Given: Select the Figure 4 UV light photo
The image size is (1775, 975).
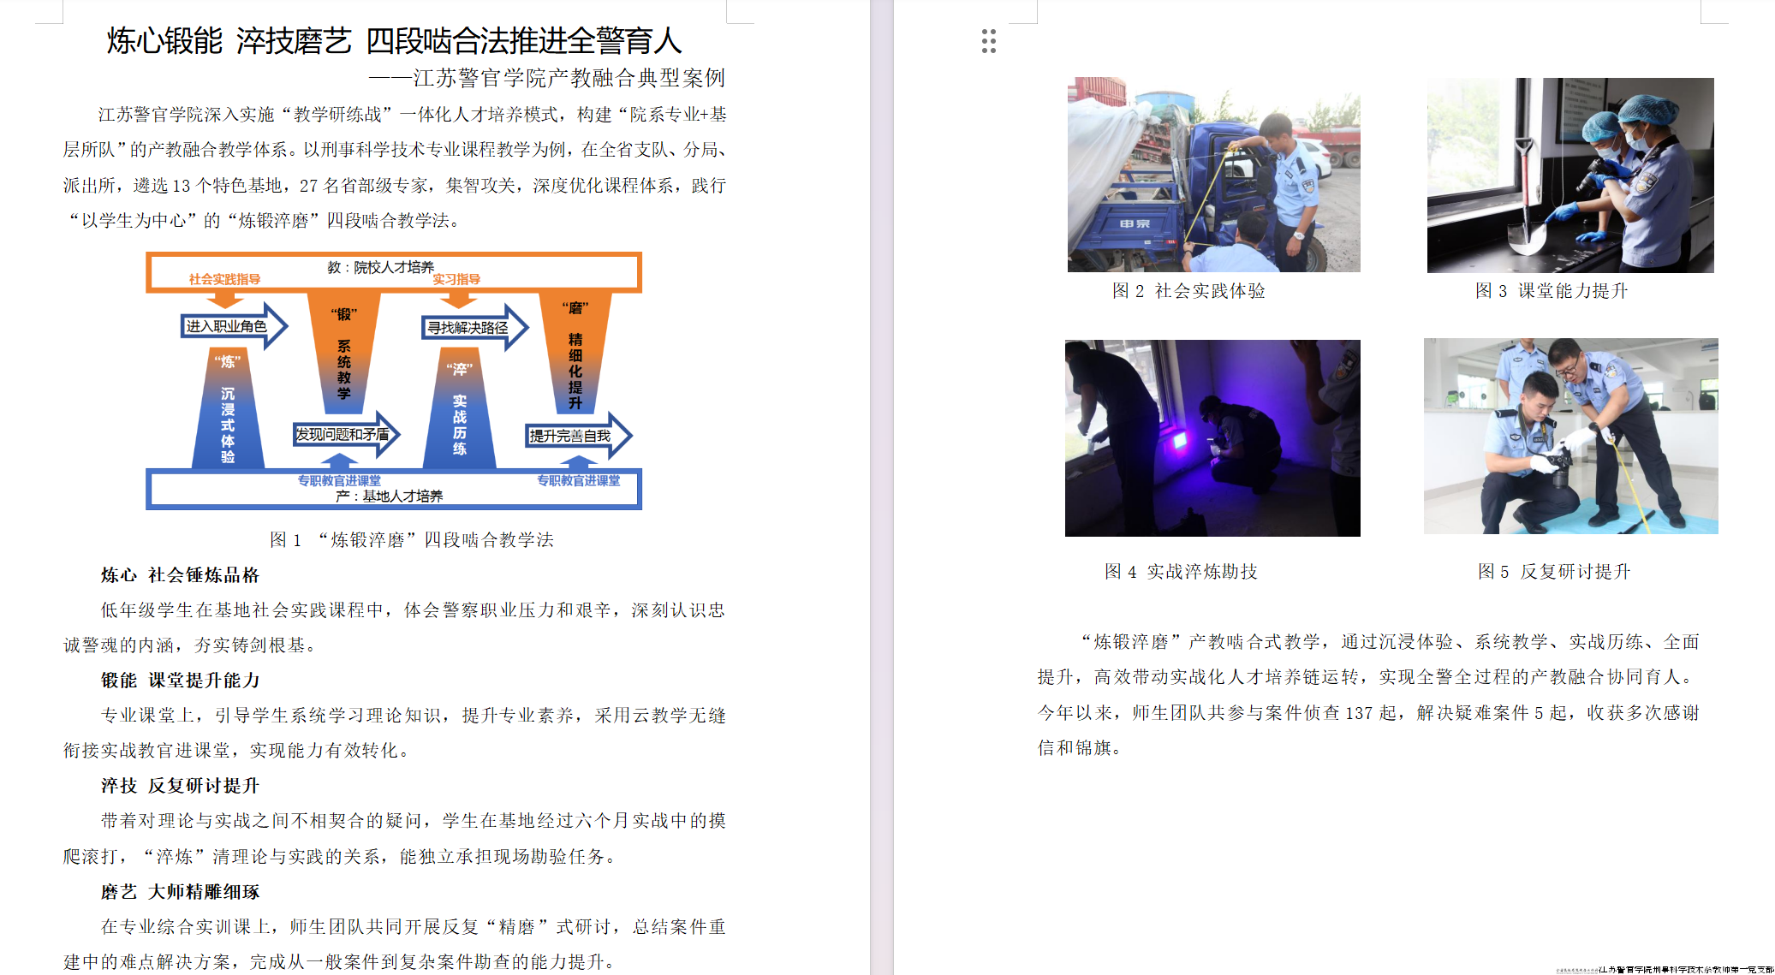Looking at the screenshot, I should 1212,437.
